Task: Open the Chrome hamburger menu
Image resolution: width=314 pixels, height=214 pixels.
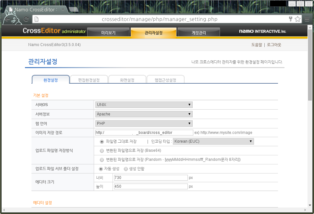Action: [x=307, y=19]
